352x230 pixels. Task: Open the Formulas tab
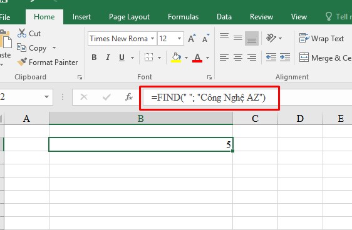click(x=183, y=17)
